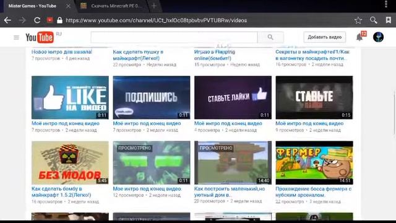Open Как сделать пушку в майнкрафт link
The width and height of the screenshot is (396, 223).
(138, 55)
